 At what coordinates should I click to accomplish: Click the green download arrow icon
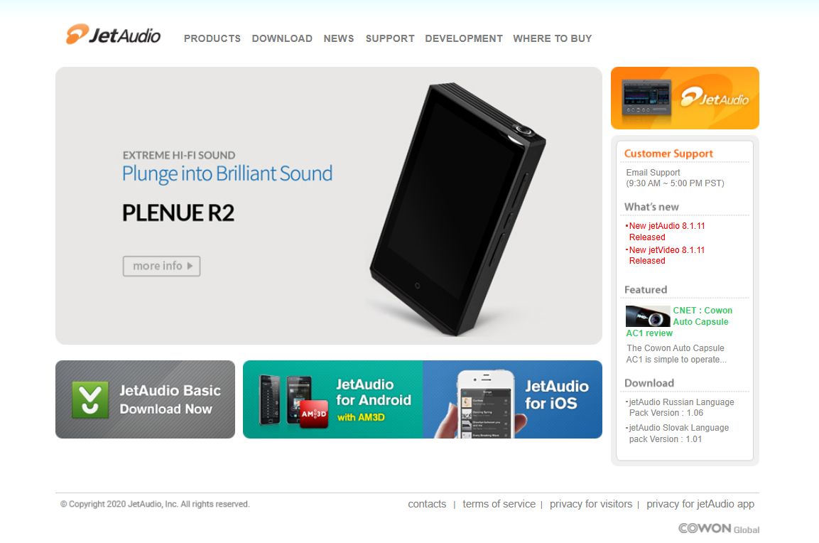[x=90, y=400]
